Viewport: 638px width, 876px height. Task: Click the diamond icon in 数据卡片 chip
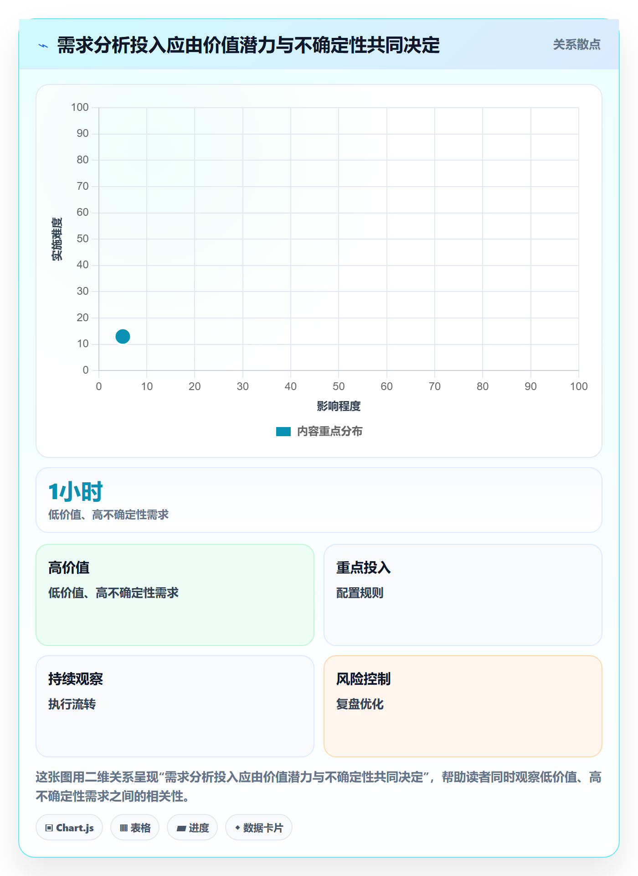coord(237,828)
